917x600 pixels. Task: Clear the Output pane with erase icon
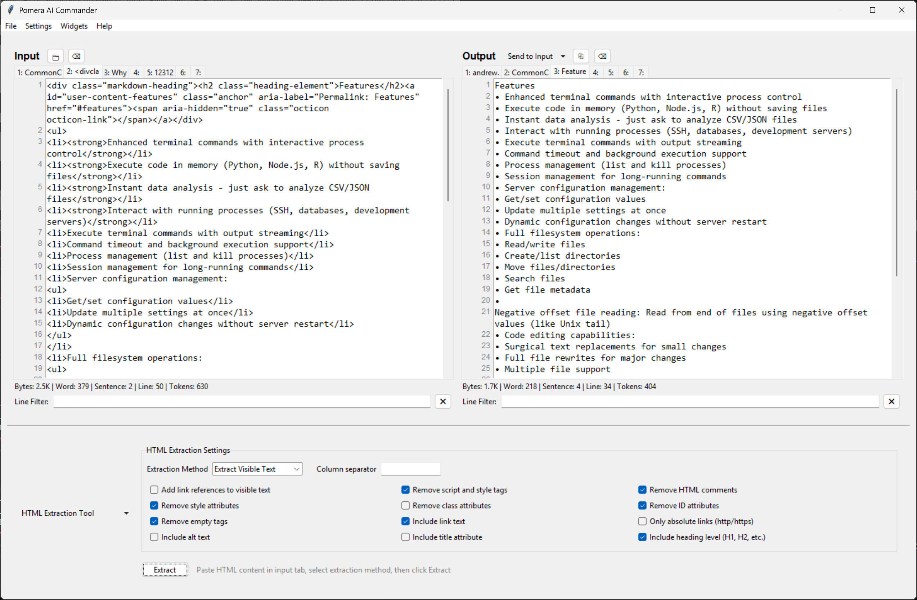click(602, 56)
